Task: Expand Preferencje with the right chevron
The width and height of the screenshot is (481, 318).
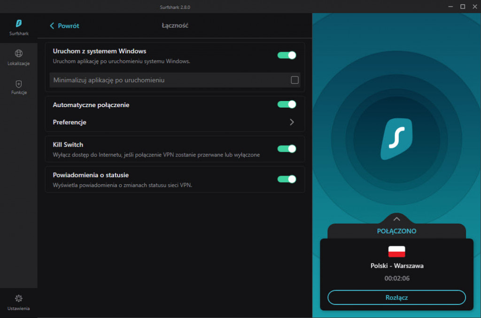Action: pos(292,122)
